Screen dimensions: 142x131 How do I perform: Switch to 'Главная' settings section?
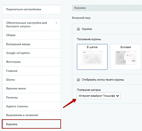click(x=32, y=71)
